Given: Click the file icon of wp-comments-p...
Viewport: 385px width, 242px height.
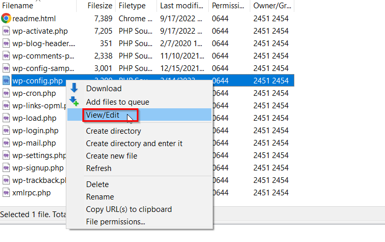Looking at the screenshot, I should (x=6, y=56).
